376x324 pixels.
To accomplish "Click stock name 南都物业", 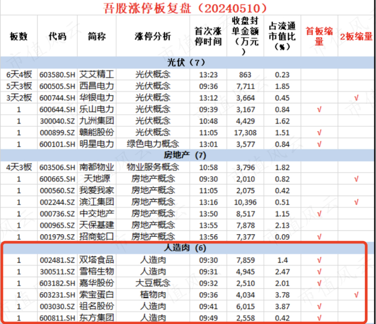I will click(x=97, y=167).
